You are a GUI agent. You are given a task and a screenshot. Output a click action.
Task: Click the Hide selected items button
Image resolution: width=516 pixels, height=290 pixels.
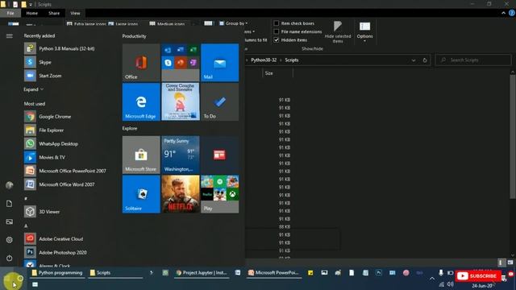pos(338,31)
